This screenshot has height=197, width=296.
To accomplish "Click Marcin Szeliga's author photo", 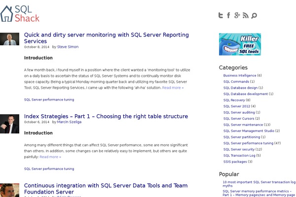I will tap(9, 124).
